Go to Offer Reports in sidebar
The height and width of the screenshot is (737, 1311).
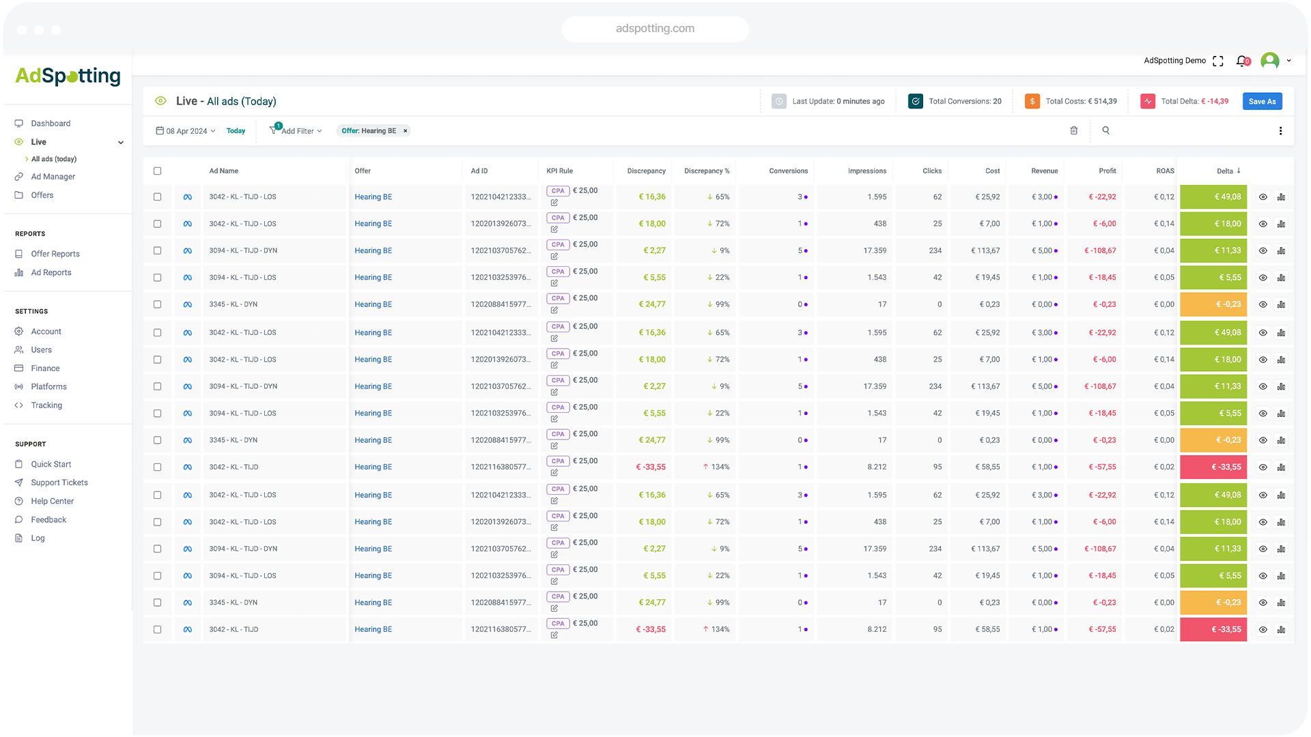[x=55, y=254]
